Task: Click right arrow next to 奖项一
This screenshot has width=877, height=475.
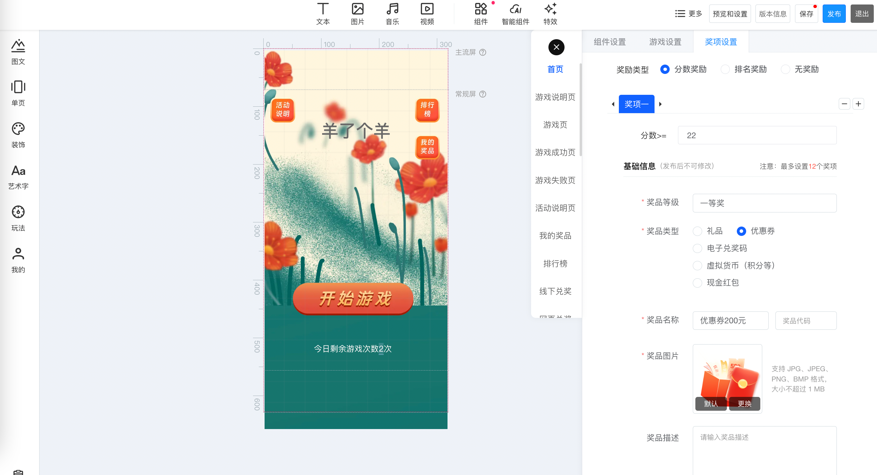Action: coord(660,104)
